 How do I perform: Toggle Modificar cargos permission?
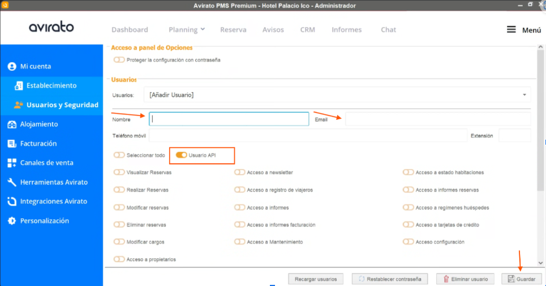[x=119, y=242]
